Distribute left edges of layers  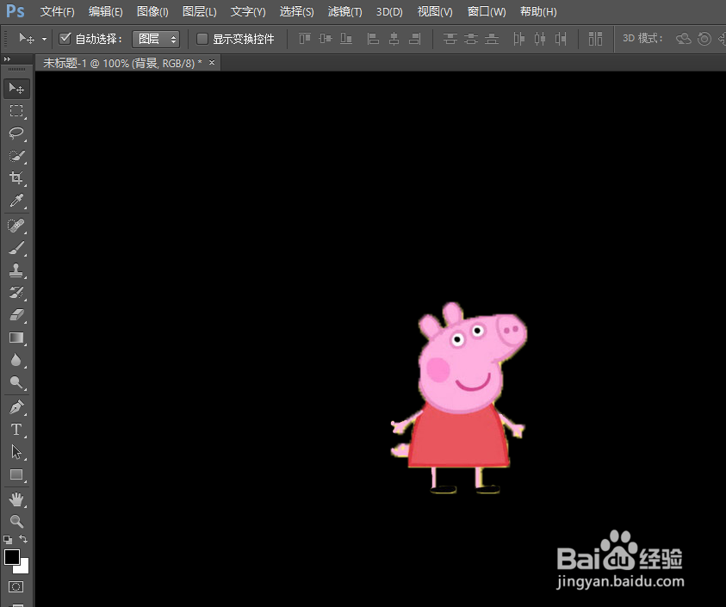(519, 39)
